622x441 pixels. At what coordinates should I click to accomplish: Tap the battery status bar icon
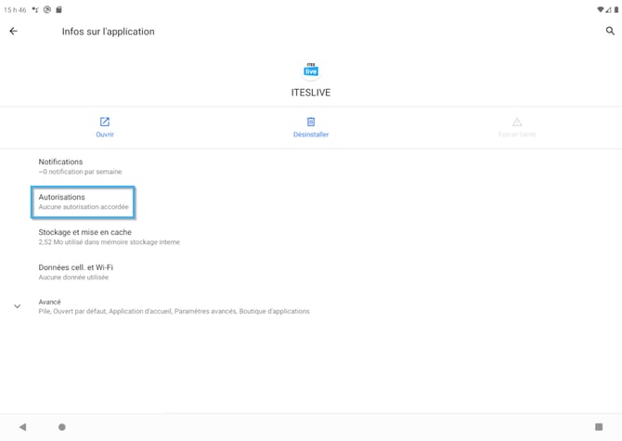point(616,9)
